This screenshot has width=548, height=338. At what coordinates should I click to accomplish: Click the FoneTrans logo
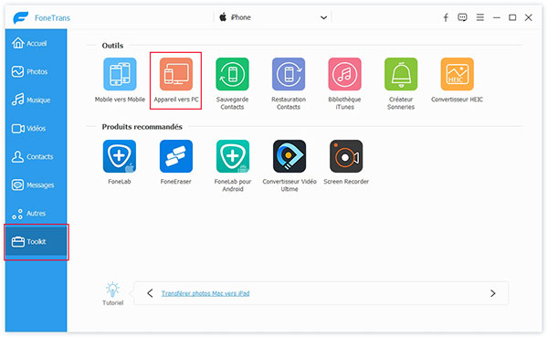point(21,17)
